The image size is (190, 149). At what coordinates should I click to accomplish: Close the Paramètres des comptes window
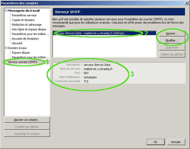pyautogui.click(x=186, y=3)
